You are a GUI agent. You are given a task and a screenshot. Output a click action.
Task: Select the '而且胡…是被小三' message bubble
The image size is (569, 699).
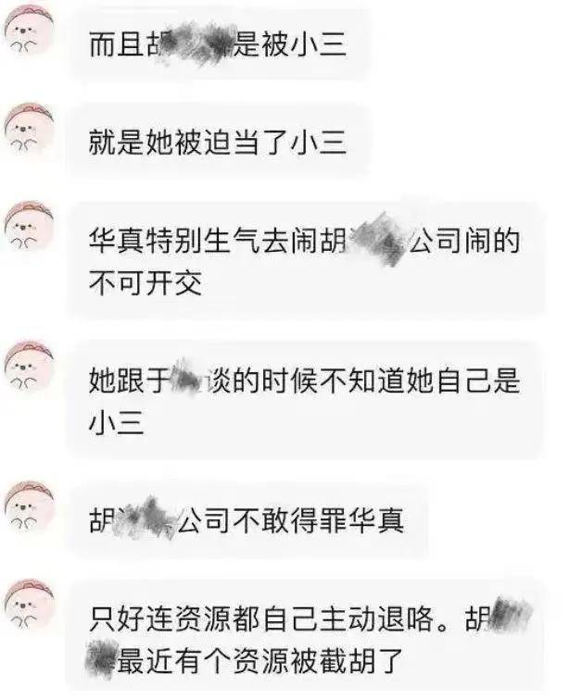221,44
